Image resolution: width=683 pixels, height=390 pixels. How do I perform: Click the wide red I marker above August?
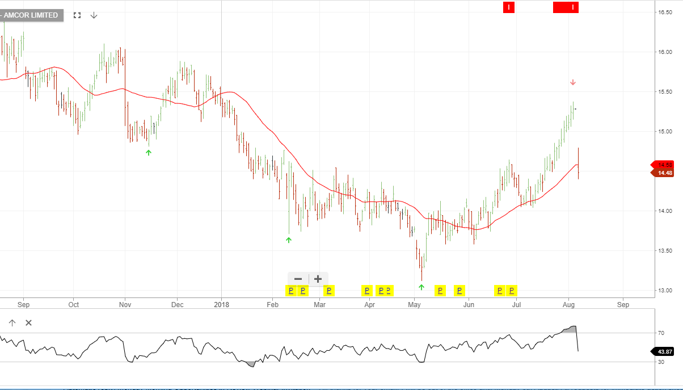pos(566,7)
